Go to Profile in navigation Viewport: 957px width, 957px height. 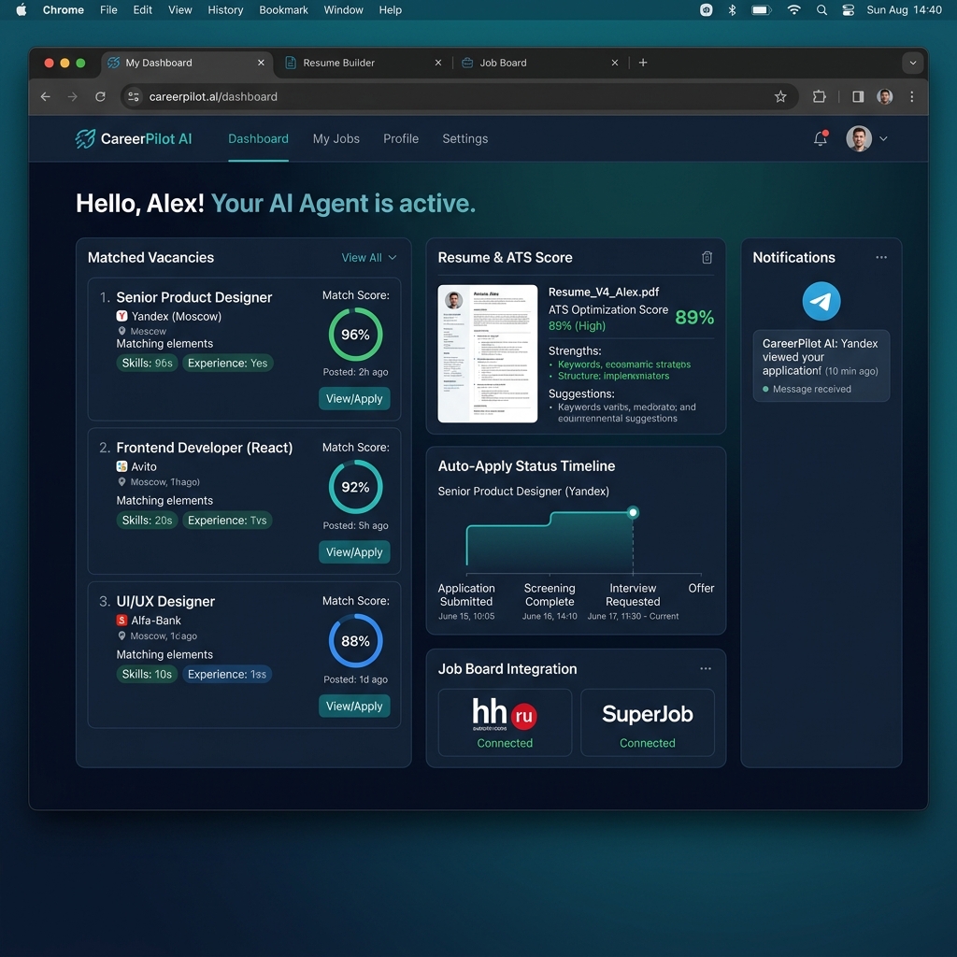point(400,138)
